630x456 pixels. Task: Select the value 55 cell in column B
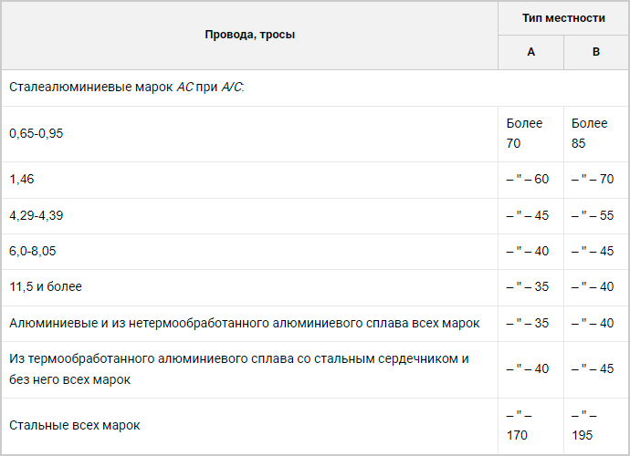point(593,215)
